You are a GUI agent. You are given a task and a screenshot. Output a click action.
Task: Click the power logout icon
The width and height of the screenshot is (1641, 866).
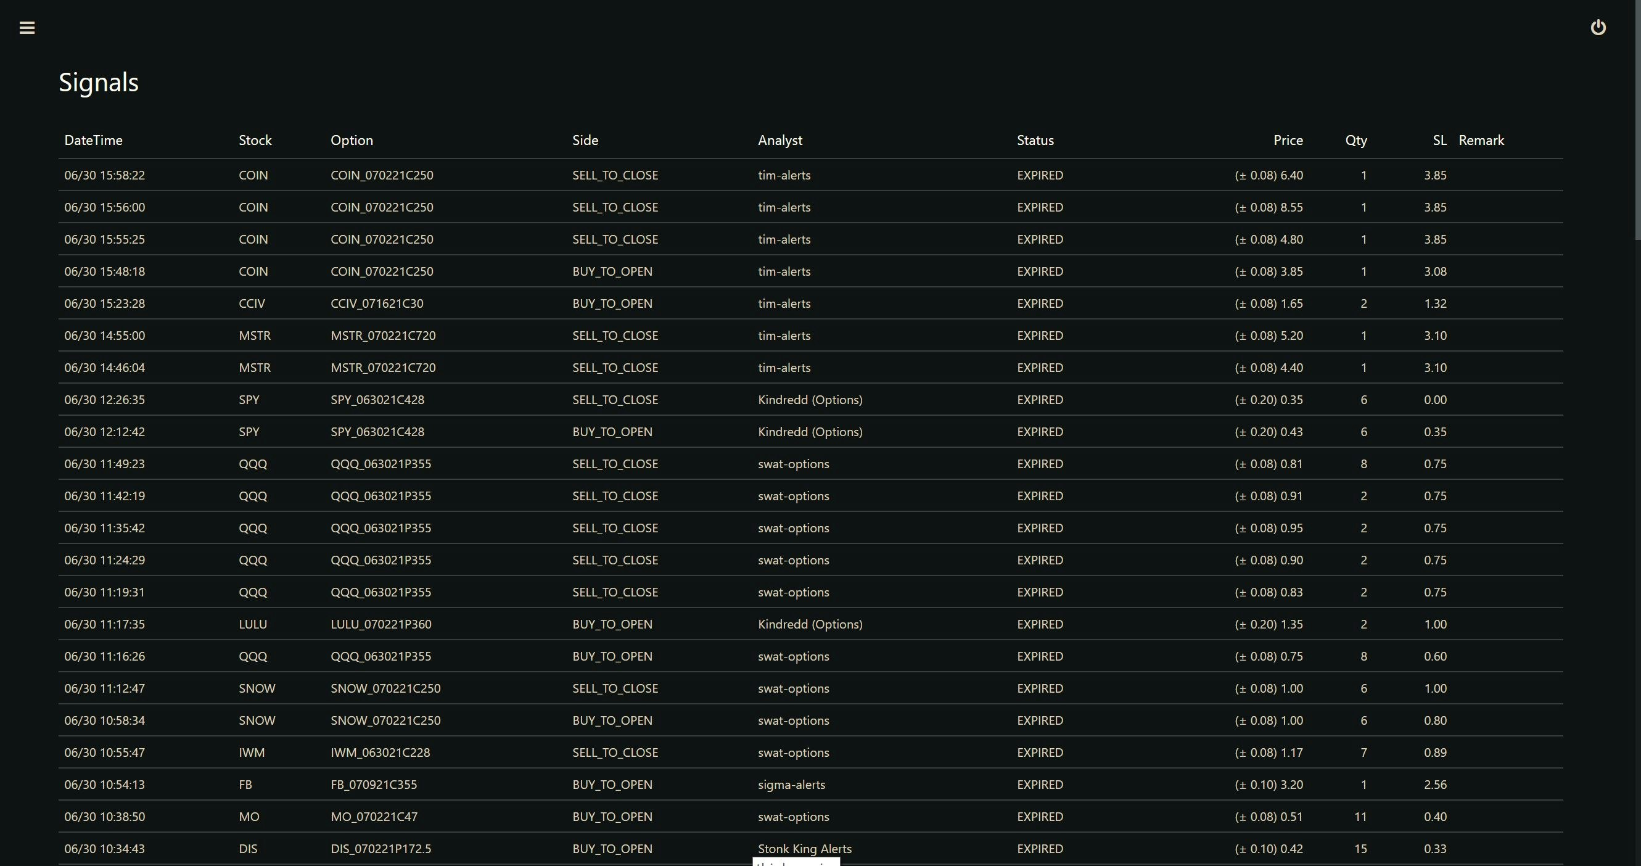click(1598, 27)
